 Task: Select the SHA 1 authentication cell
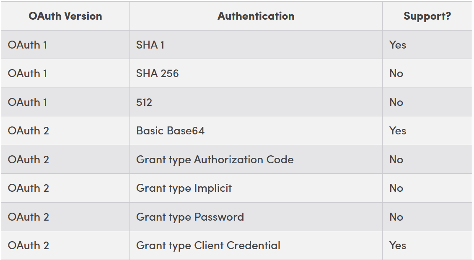[x=150, y=45]
